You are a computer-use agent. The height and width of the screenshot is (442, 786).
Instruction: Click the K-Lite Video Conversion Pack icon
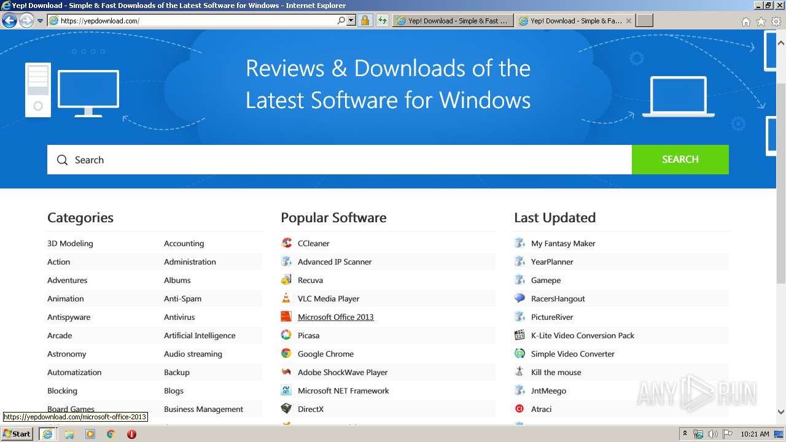click(x=519, y=335)
